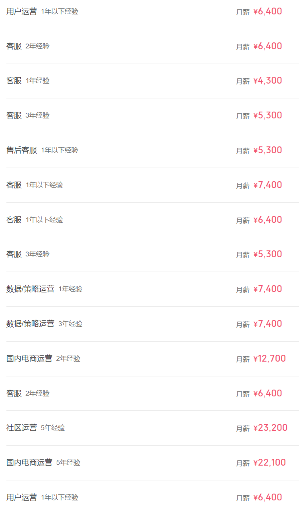Open the 社区运营 job title
The height and width of the screenshot is (510, 299).
[x=22, y=428]
